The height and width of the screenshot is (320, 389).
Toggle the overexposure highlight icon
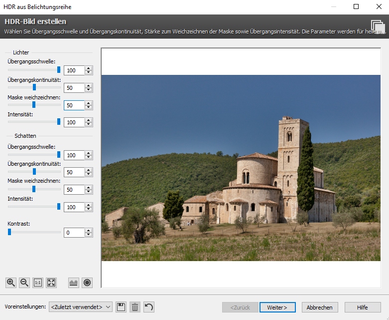pos(87,283)
